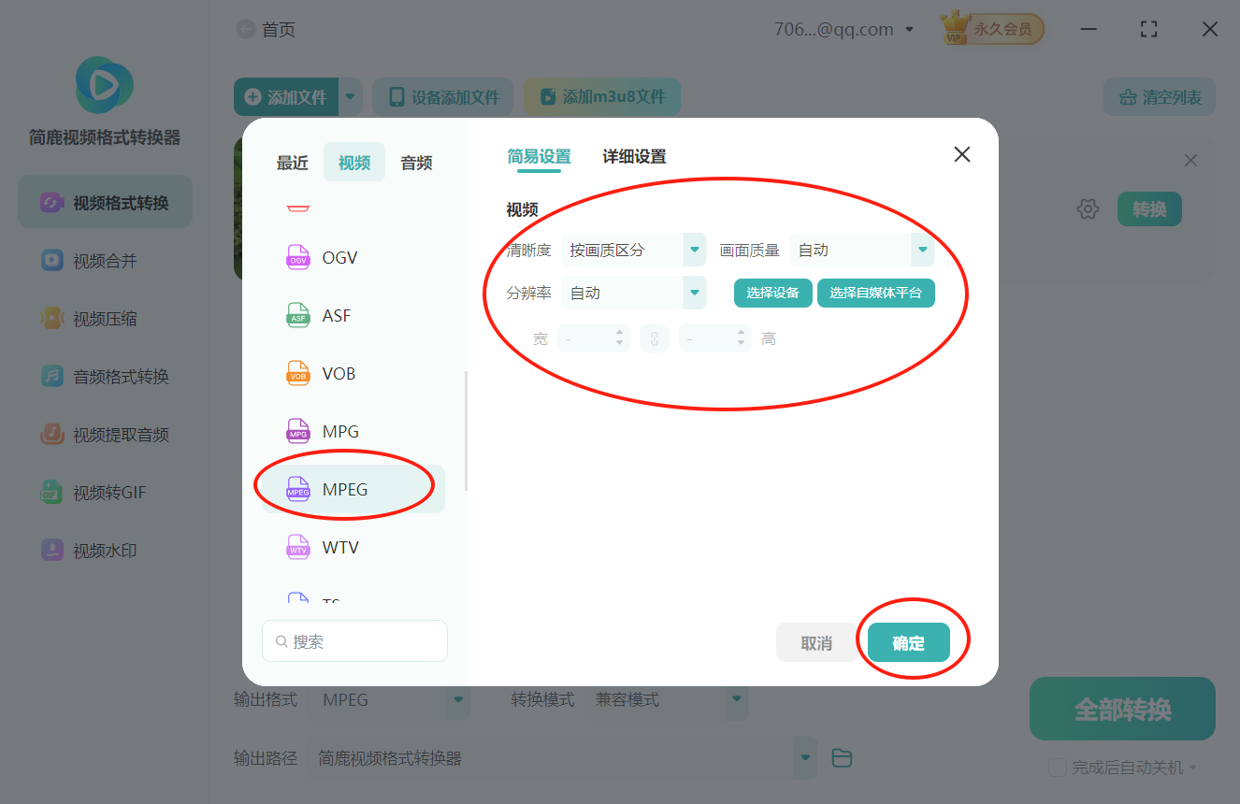Image resolution: width=1240 pixels, height=804 pixels.
Task: Open the 清晰度 clarity dropdown
Action: pyautogui.click(x=634, y=250)
